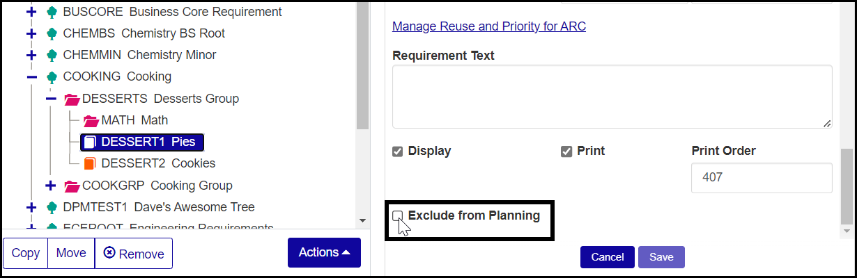Open the Actions menu
The height and width of the screenshot is (278, 857).
click(x=324, y=252)
